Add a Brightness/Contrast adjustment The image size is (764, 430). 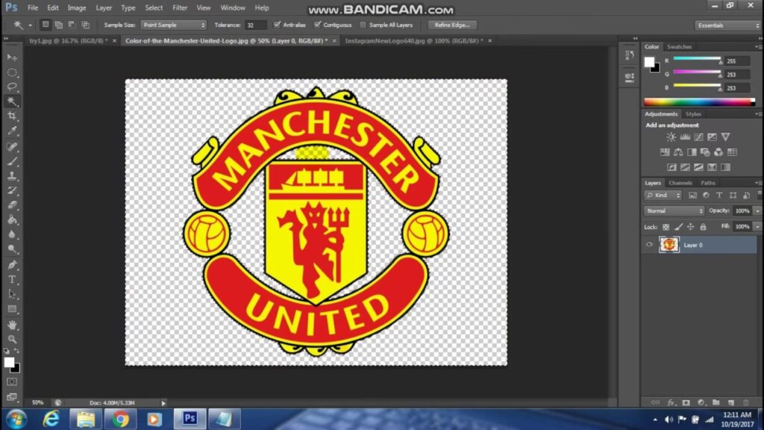(x=671, y=137)
